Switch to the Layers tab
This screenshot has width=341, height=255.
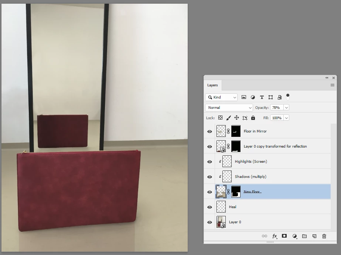point(212,85)
